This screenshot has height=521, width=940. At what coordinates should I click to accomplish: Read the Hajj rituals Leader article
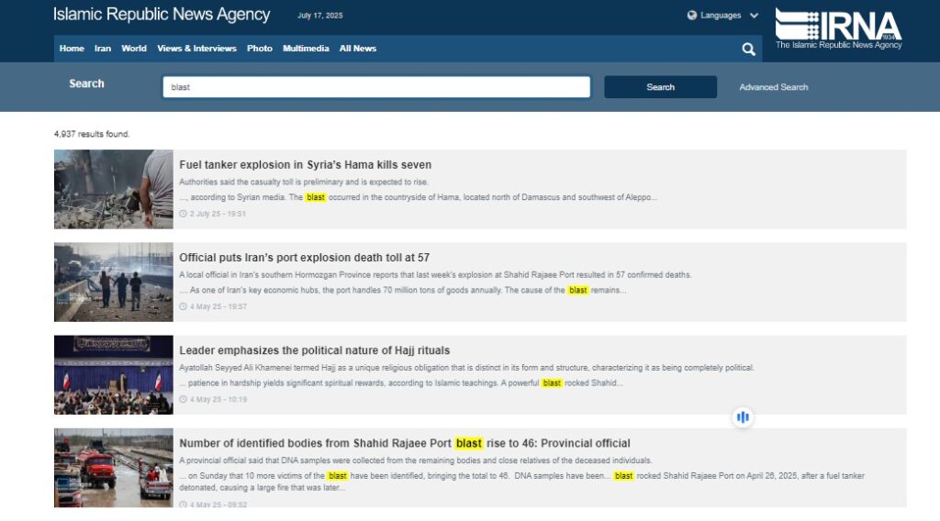[314, 350]
